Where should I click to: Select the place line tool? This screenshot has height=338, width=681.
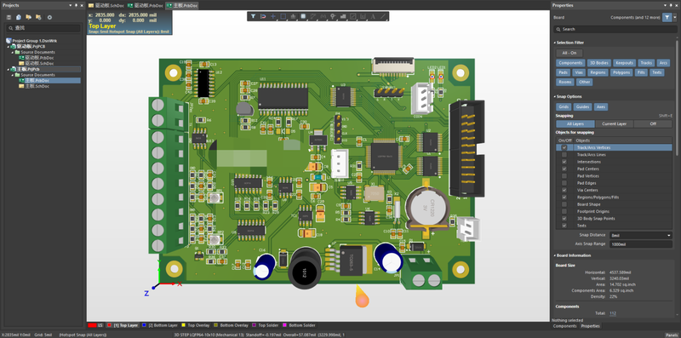pyautogui.click(x=383, y=16)
